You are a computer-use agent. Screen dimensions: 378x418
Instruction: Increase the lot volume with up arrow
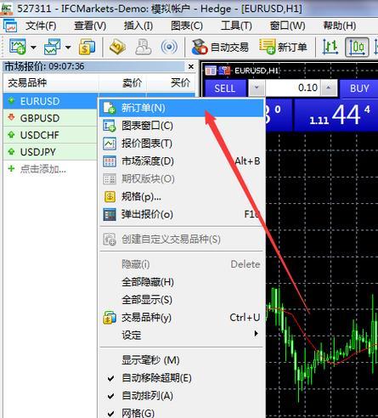(x=329, y=88)
